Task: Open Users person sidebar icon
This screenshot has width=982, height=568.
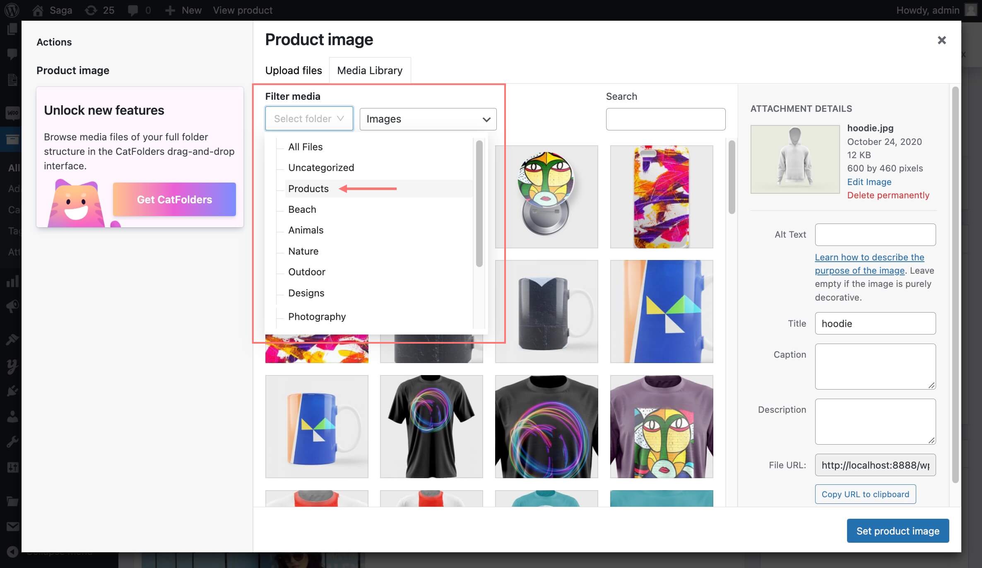Action: [12, 416]
